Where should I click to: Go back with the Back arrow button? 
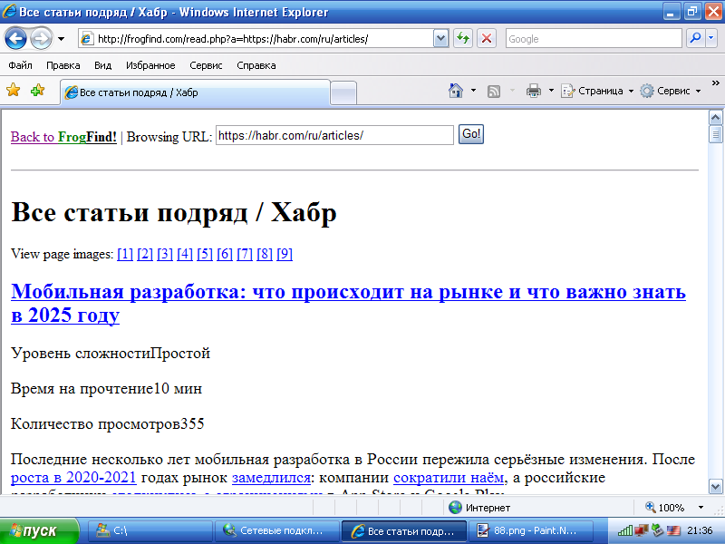[x=15, y=38]
